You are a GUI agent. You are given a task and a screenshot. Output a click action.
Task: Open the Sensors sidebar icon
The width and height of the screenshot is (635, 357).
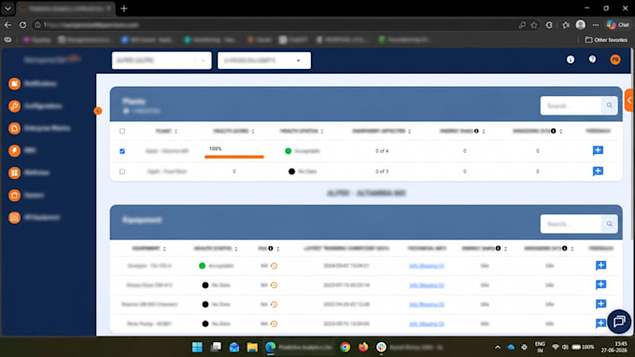[15, 196]
